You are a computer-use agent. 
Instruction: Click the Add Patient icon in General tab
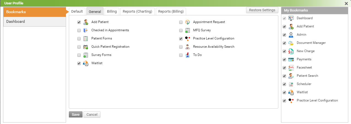pyautogui.click(x=86, y=22)
